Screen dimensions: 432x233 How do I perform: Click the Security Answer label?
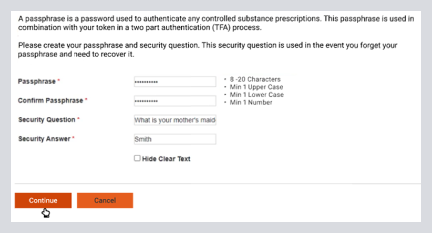[x=44, y=139]
